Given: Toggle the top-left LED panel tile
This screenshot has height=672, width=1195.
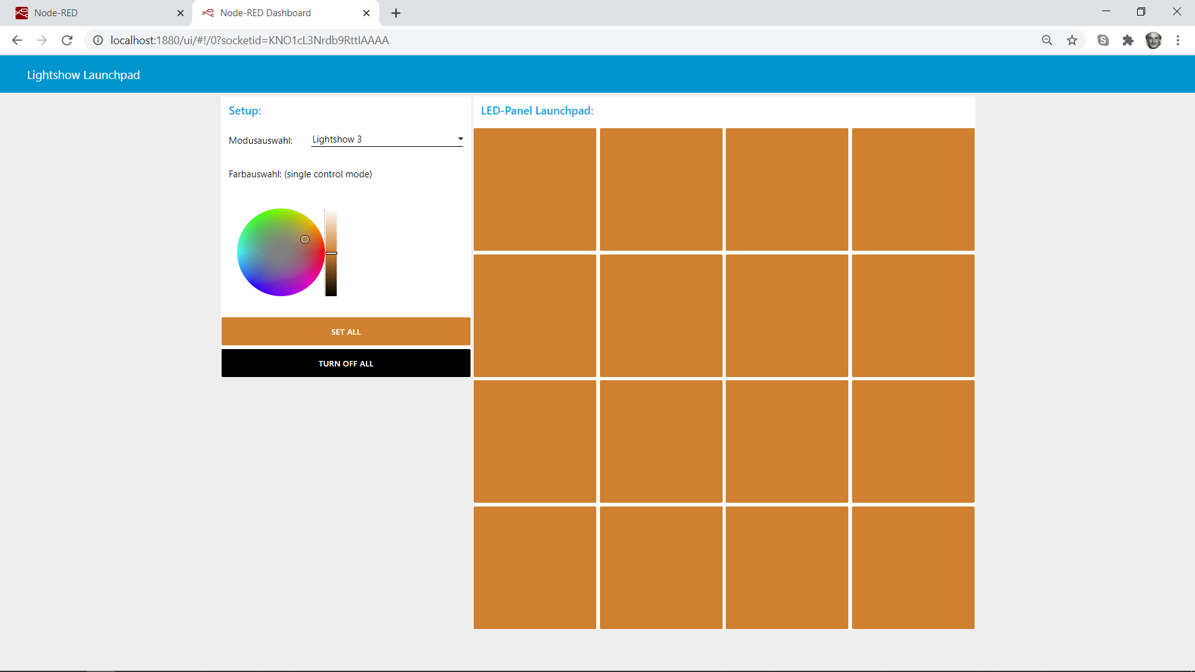Looking at the screenshot, I should pyautogui.click(x=535, y=189).
